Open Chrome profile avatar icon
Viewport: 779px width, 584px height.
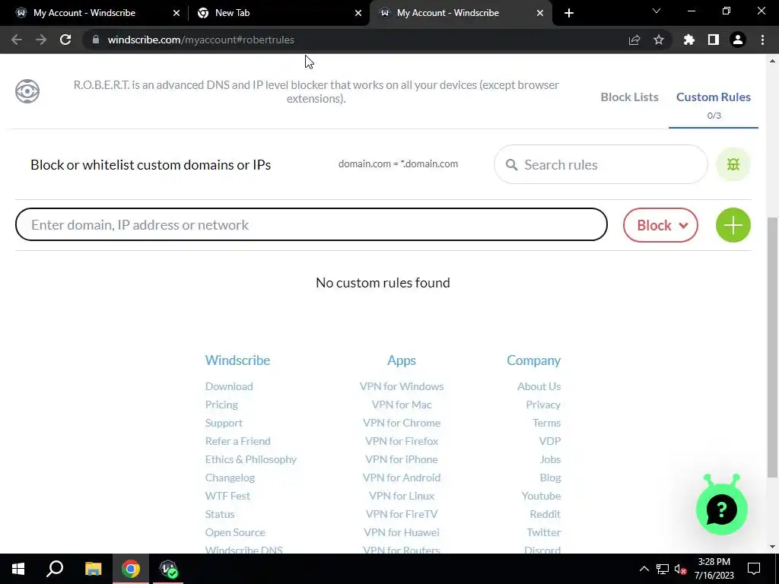[x=738, y=40]
